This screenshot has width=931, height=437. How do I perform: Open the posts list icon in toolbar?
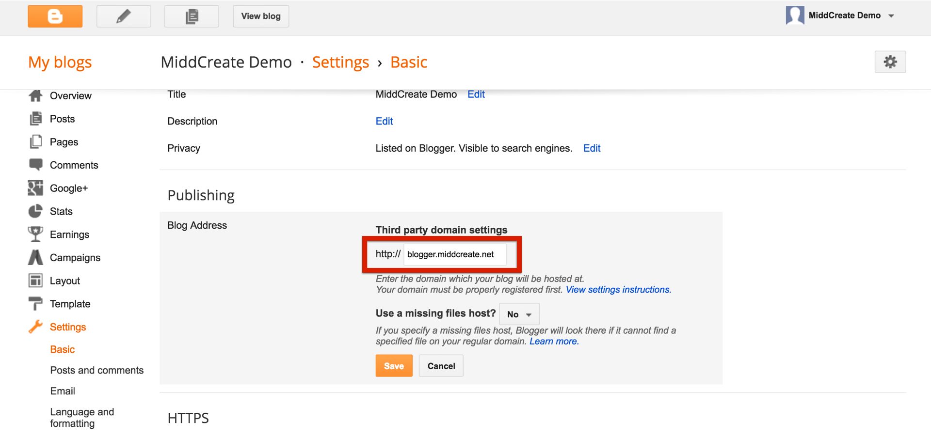(192, 16)
